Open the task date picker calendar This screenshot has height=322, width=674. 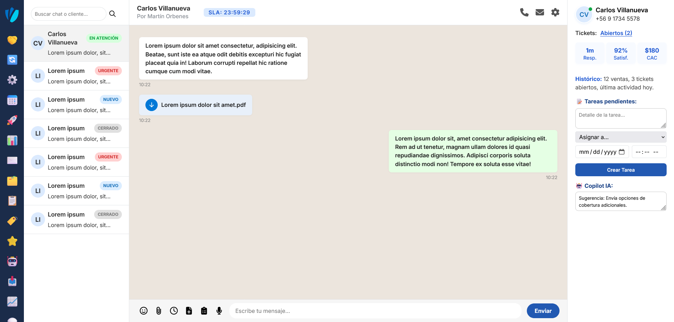[x=622, y=152]
